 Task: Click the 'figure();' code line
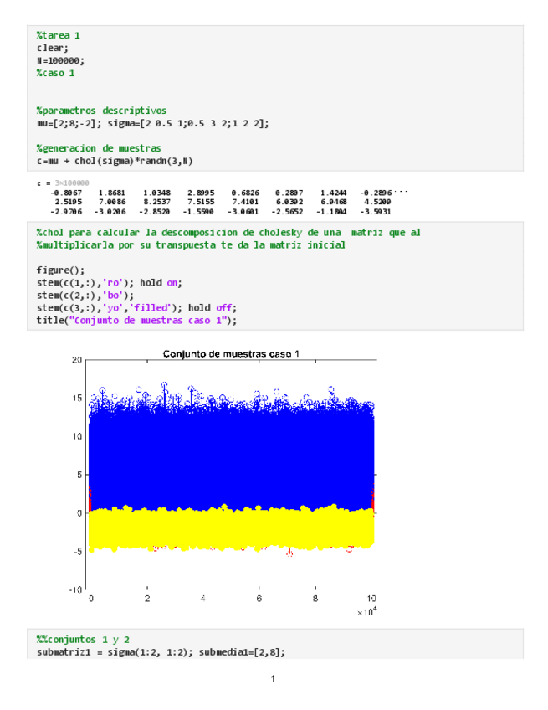(x=60, y=270)
